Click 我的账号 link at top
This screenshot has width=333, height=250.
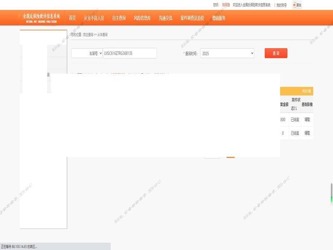(x=281, y=5)
